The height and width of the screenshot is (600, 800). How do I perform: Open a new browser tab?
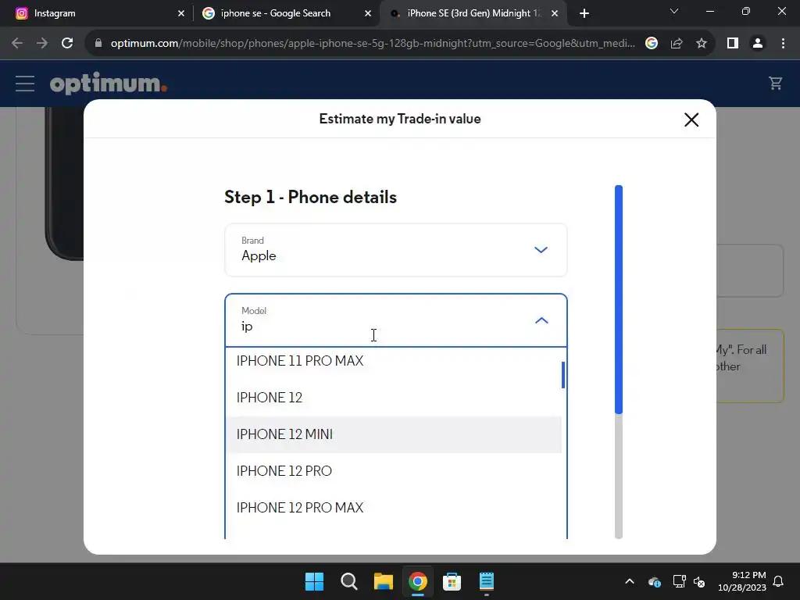tap(584, 14)
